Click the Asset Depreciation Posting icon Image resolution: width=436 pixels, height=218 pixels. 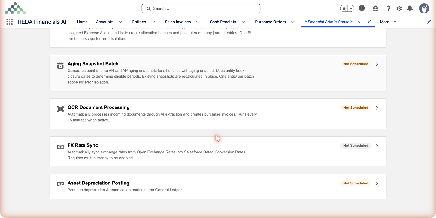(x=60, y=184)
